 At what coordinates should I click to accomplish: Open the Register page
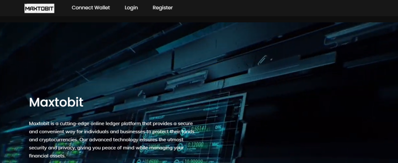point(163,8)
